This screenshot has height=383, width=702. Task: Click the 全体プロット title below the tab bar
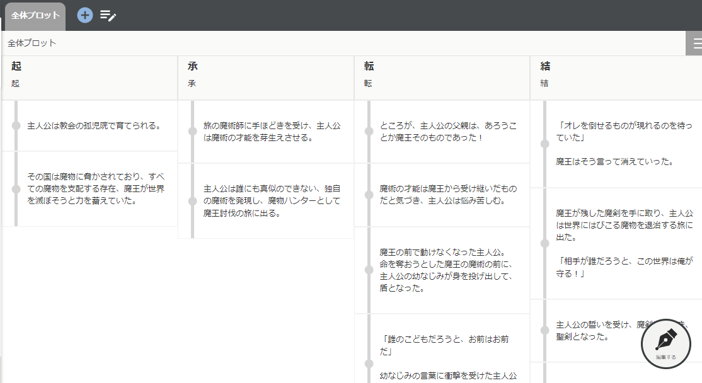32,43
